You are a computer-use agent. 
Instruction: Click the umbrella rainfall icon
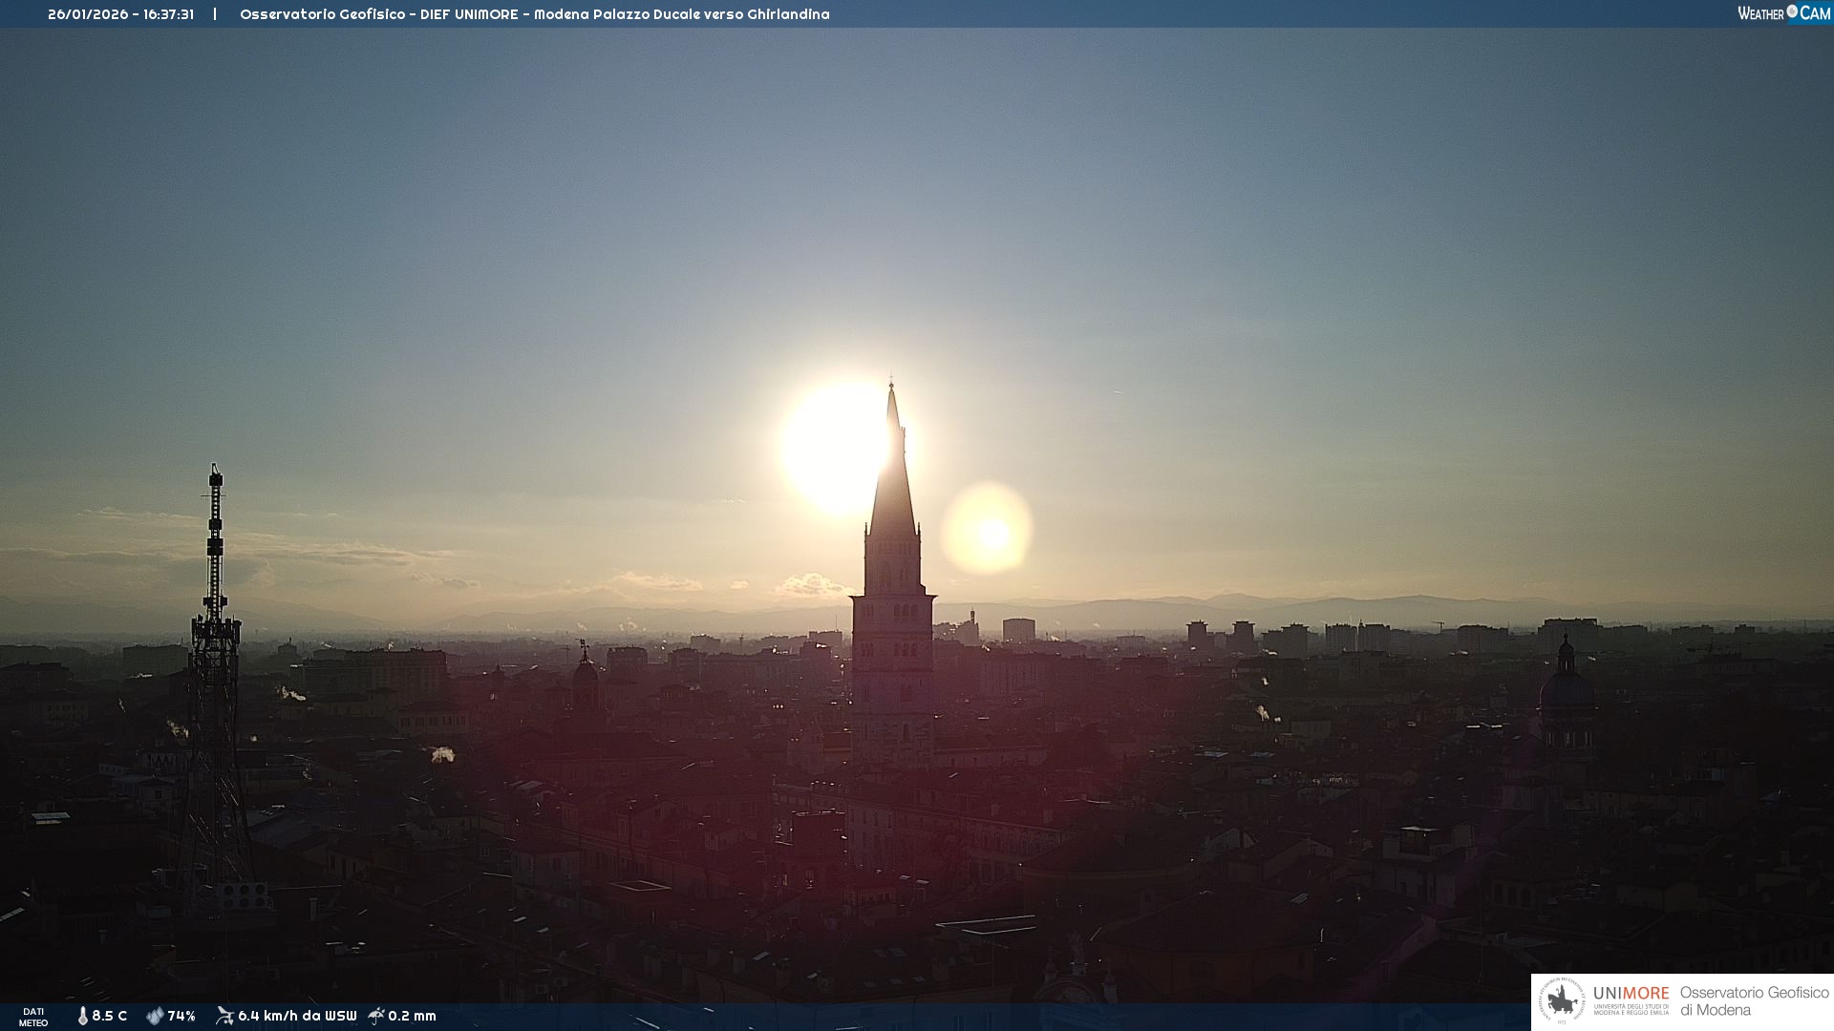[x=376, y=1016]
